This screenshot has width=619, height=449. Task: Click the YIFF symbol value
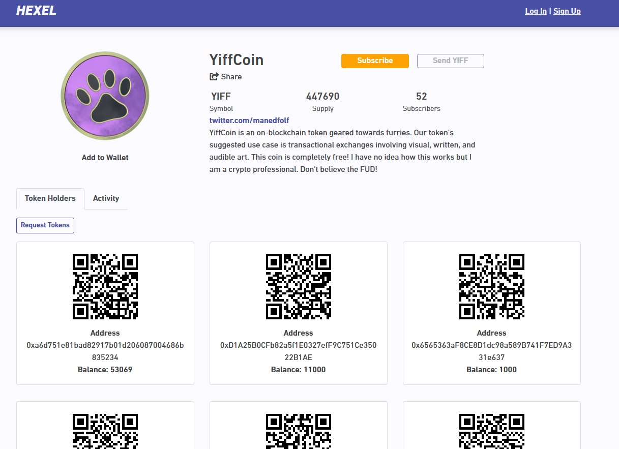point(221,96)
